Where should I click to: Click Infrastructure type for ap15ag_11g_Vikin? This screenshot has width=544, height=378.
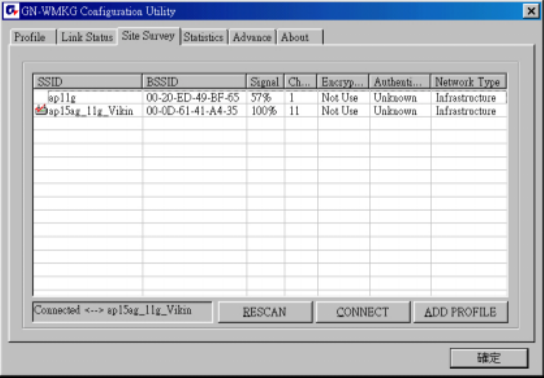pos(466,111)
